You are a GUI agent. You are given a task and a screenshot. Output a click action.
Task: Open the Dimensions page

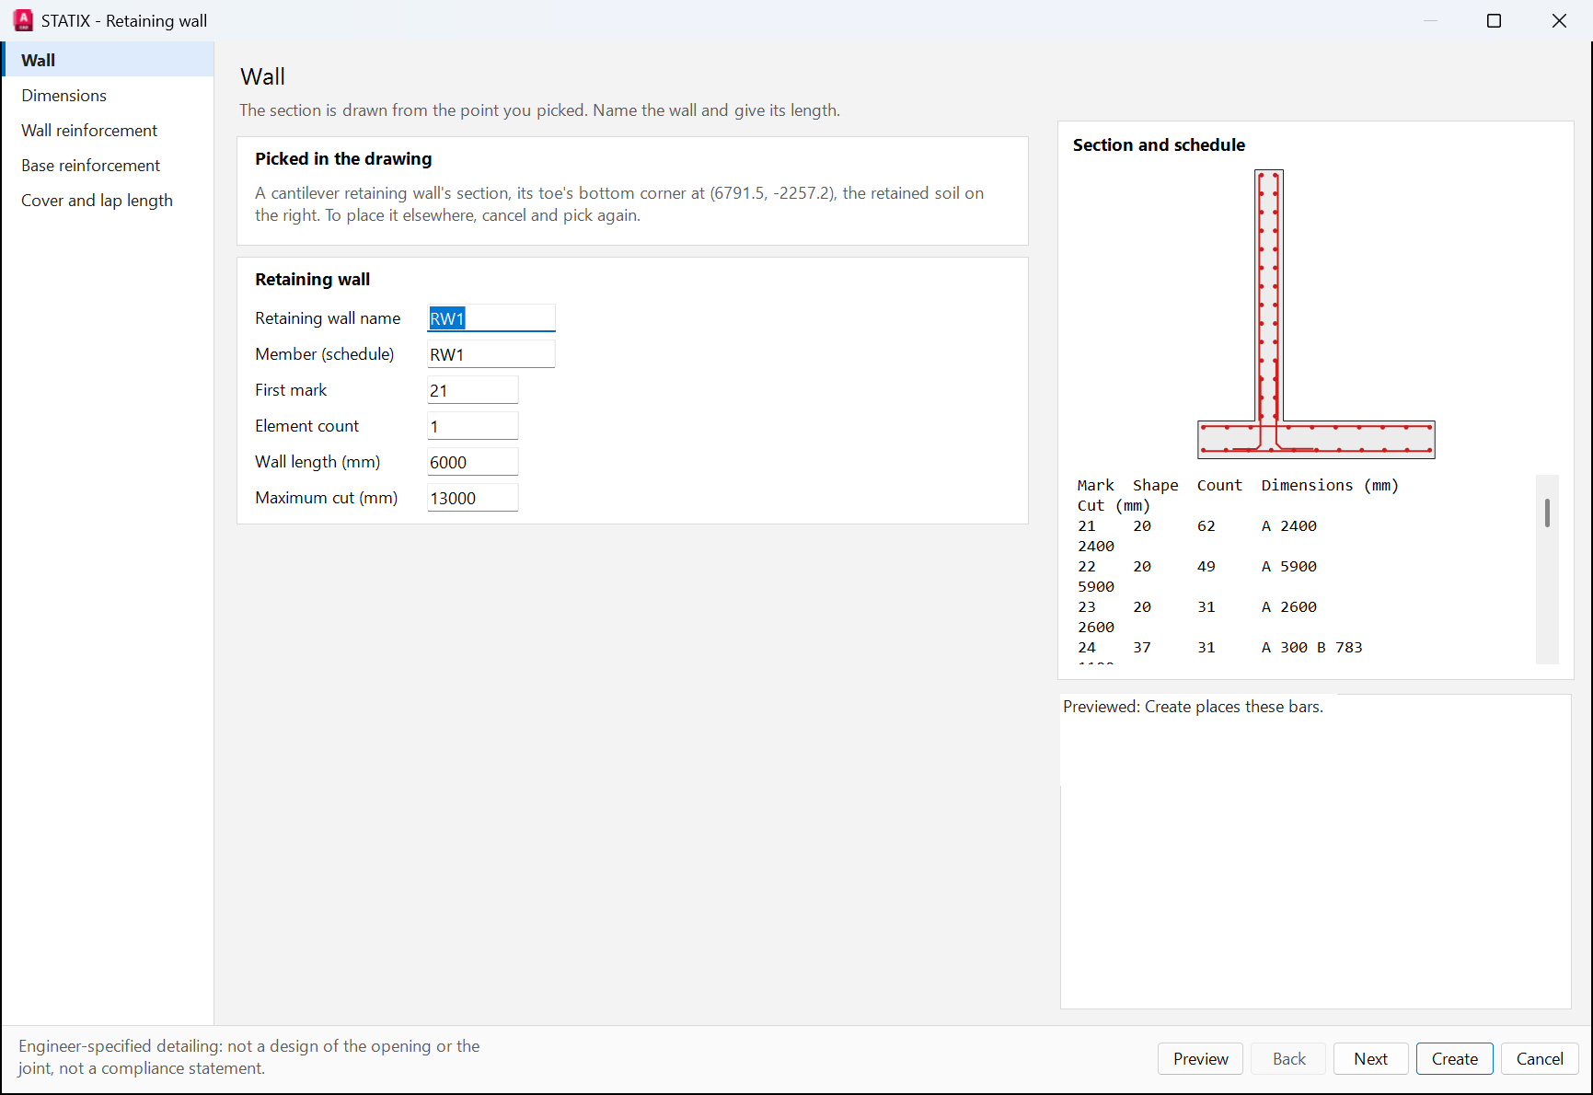pyautogui.click(x=108, y=95)
